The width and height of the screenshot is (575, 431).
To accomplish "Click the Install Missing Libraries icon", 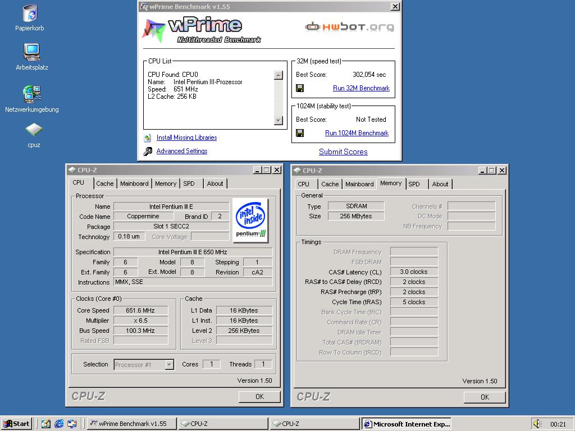I will click(x=148, y=138).
